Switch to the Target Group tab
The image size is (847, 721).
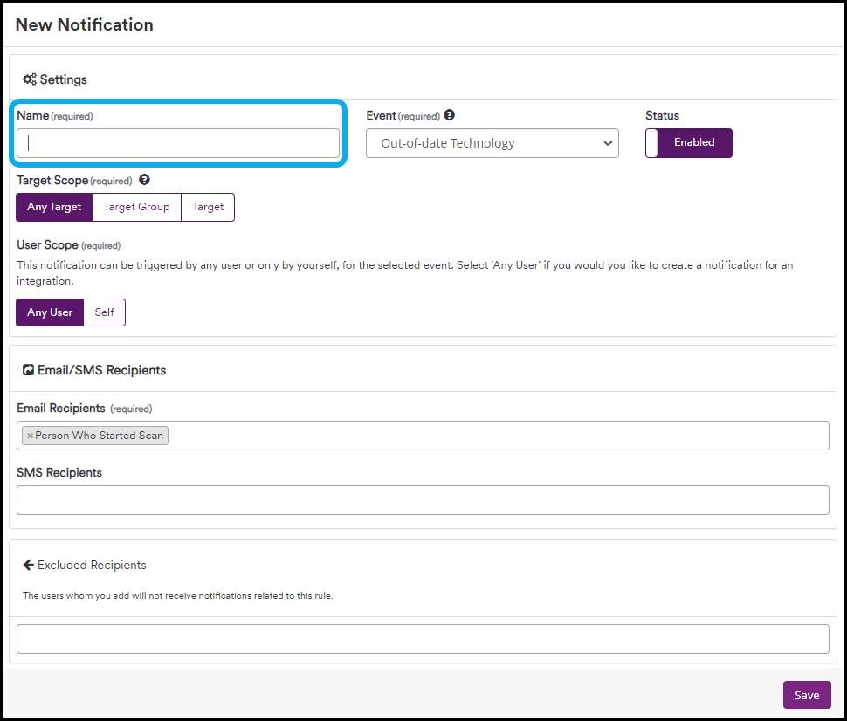(136, 207)
